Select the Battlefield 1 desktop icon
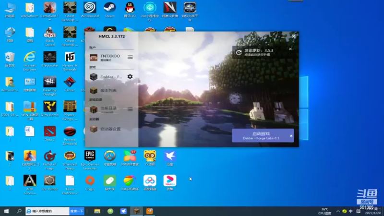The height and width of the screenshot is (216, 384). pyautogui.click(x=50, y=12)
